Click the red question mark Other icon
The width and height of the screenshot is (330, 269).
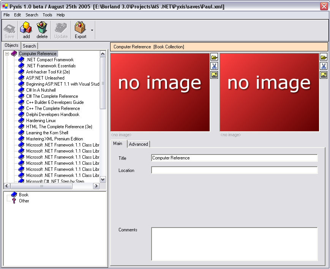click(x=14, y=201)
